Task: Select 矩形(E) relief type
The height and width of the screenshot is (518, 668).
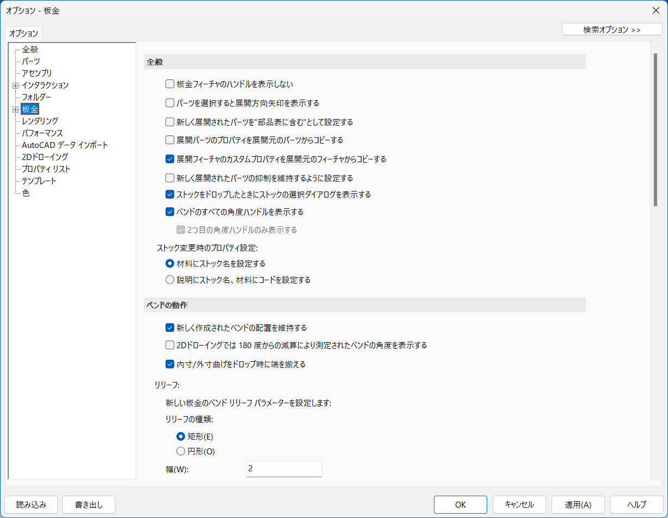Action: [181, 436]
